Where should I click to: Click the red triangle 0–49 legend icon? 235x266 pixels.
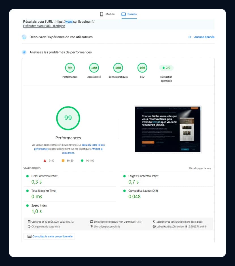coord(45,161)
